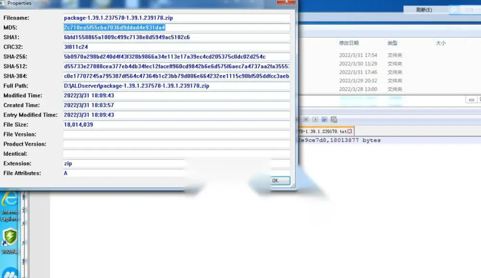Click the Entry Modified Time value field

tap(177, 115)
